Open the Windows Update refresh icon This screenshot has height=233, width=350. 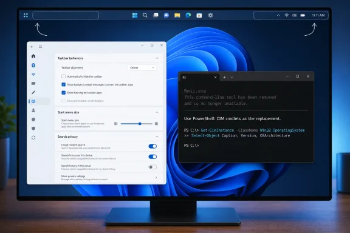tap(33, 138)
